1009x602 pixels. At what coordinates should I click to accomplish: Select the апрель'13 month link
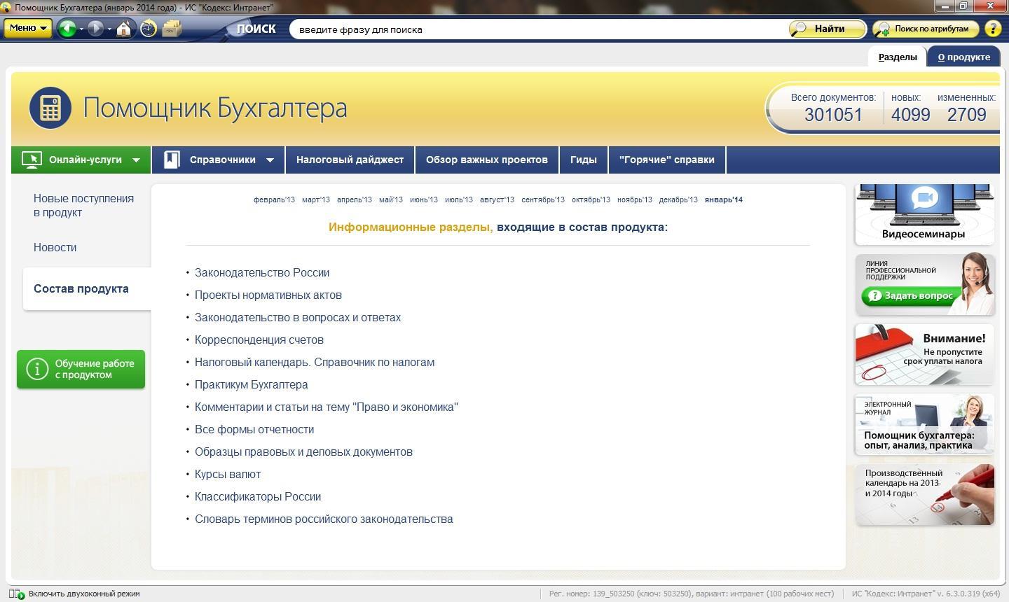pos(354,199)
